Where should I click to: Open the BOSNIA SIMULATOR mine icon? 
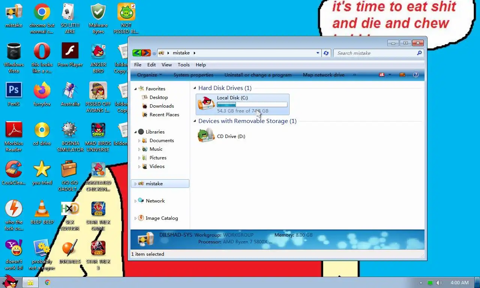pyautogui.click(x=70, y=136)
